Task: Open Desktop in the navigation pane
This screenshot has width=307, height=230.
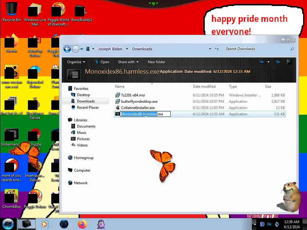Action: [x=83, y=95]
